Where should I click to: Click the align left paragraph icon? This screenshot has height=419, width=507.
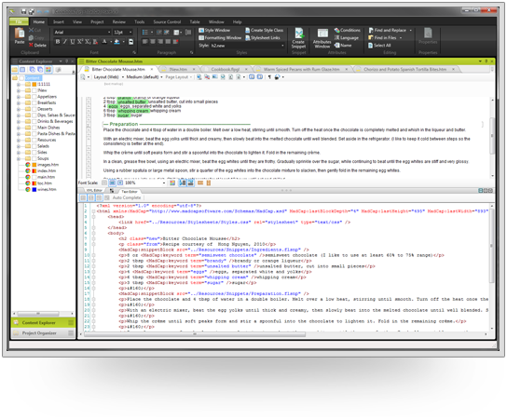tap(144, 41)
